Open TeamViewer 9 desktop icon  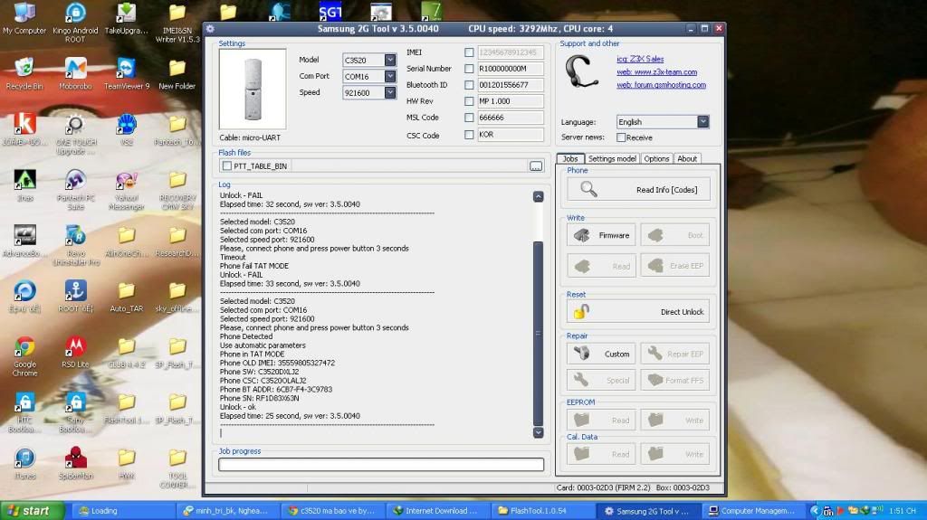tap(127, 74)
